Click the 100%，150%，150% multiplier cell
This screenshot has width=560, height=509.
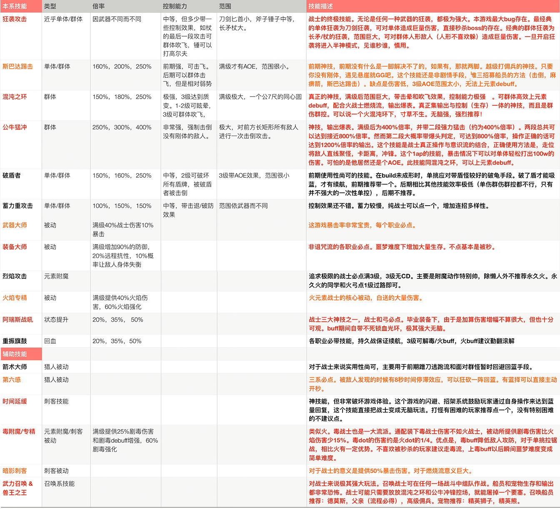tap(125, 209)
